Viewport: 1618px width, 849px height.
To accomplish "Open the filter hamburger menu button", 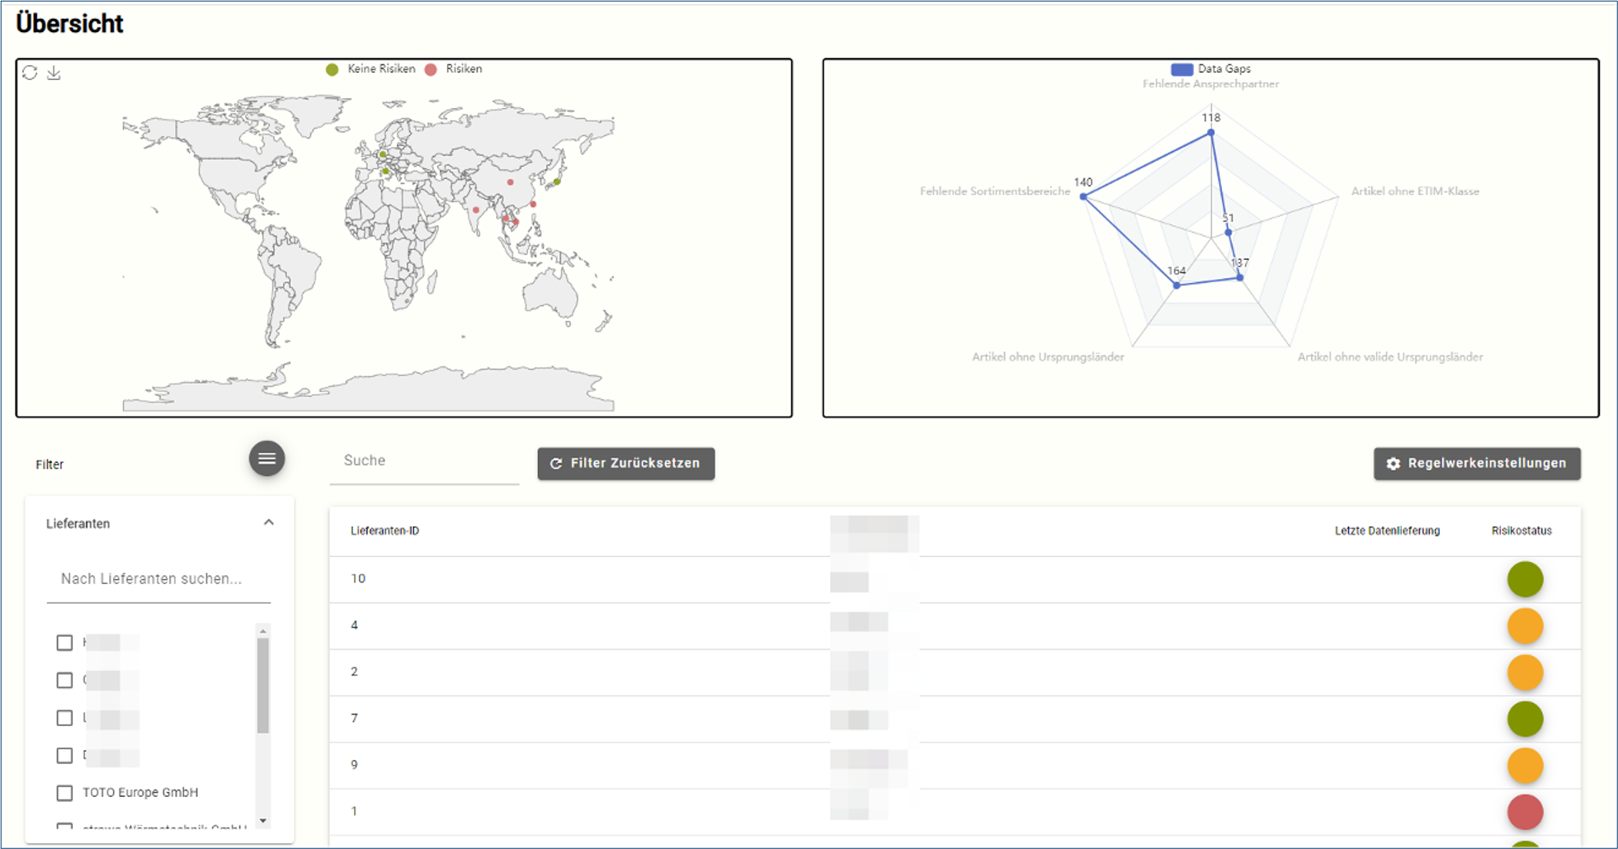I will tap(267, 459).
